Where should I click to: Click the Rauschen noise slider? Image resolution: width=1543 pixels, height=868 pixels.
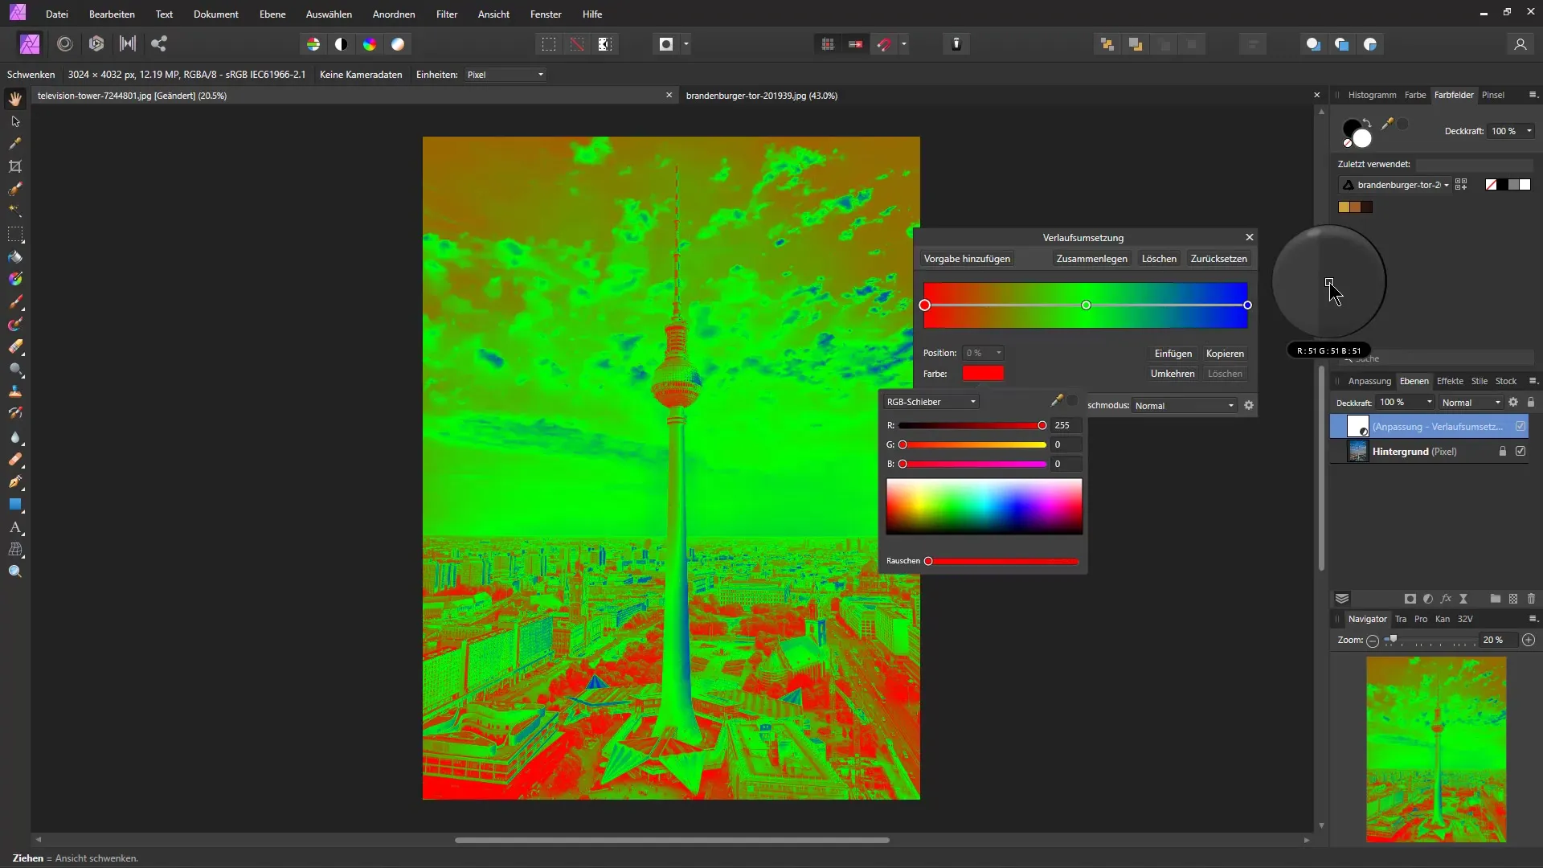[1003, 561]
